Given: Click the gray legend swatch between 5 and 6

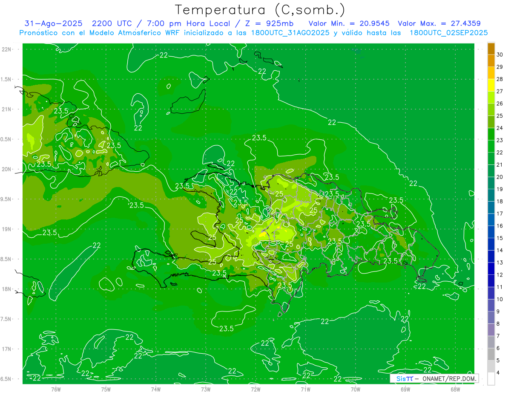Looking at the screenshot, I should click(x=491, y=355).
